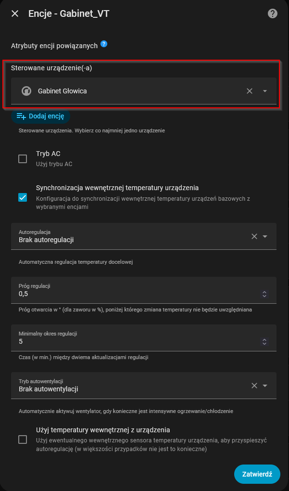Close the Encje dialog with X icon

click(x=15, y=13)
